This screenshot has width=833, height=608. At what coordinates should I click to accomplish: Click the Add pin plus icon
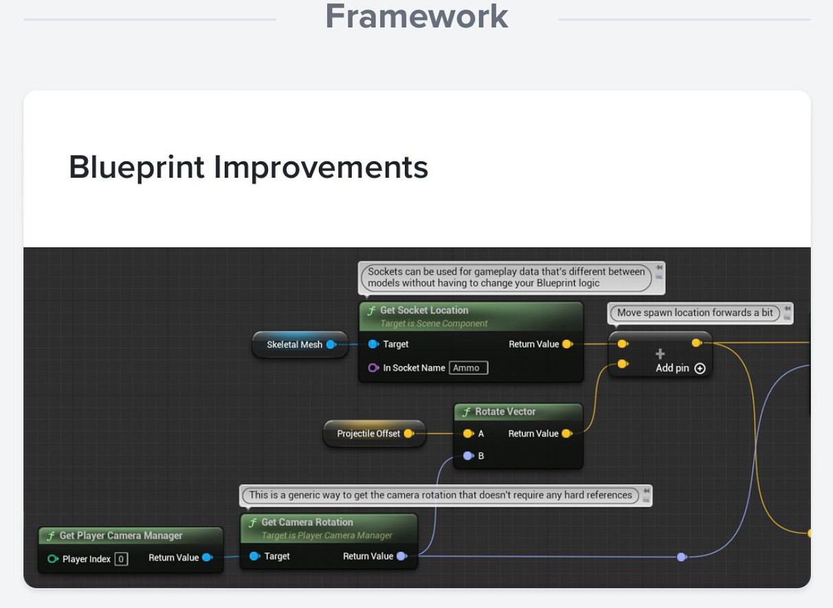[x=700, y=368]
